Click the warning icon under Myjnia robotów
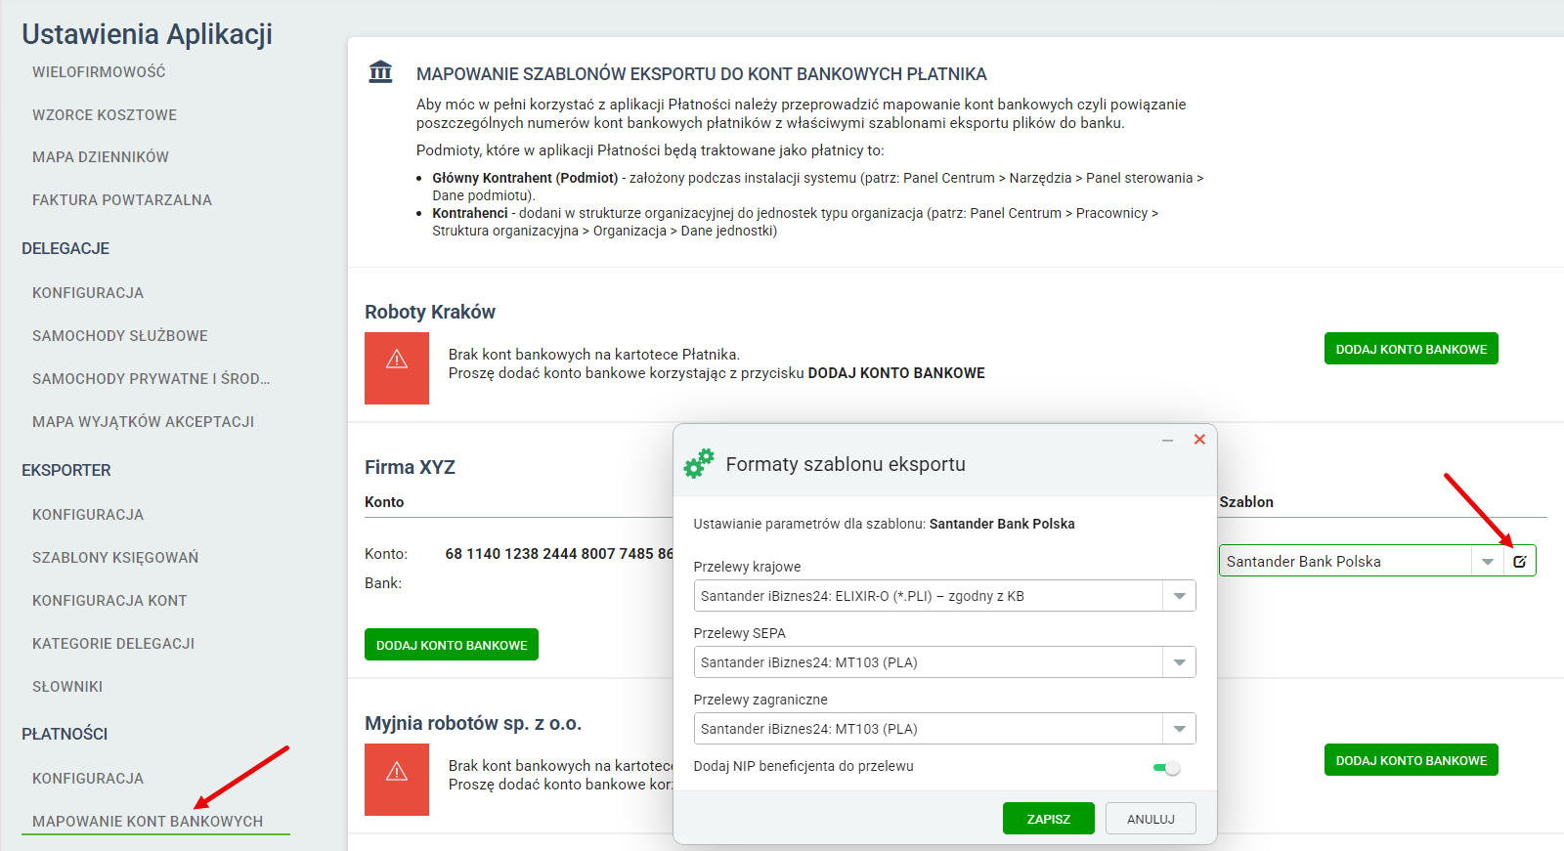 [397, 772]
